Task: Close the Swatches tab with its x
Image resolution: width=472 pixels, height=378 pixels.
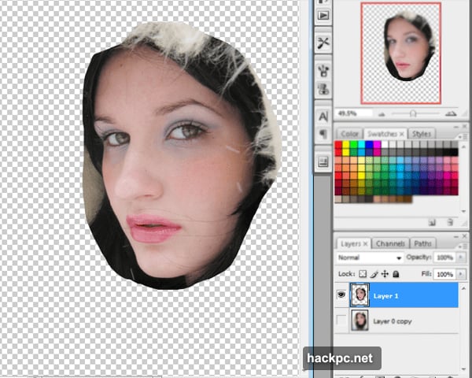Action: (x=401, y=134)
